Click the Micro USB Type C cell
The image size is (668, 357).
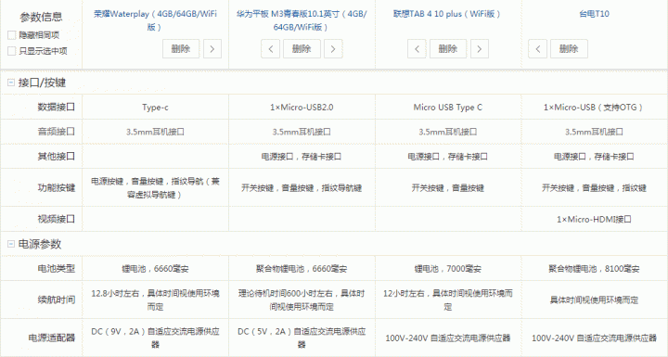pyautogui.click(x=448, y=108)
